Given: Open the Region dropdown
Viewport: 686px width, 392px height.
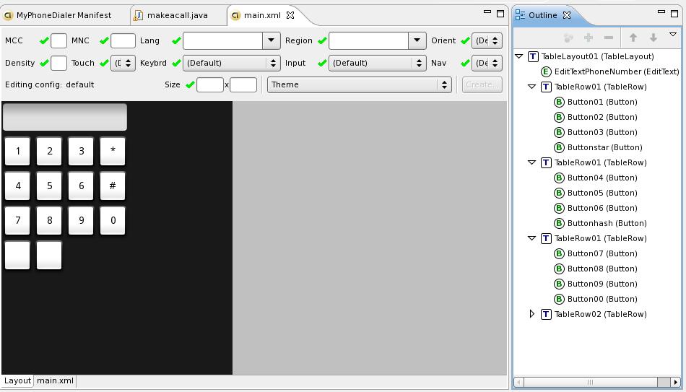Looking at the screenshot, I should [x=417, y=40].
